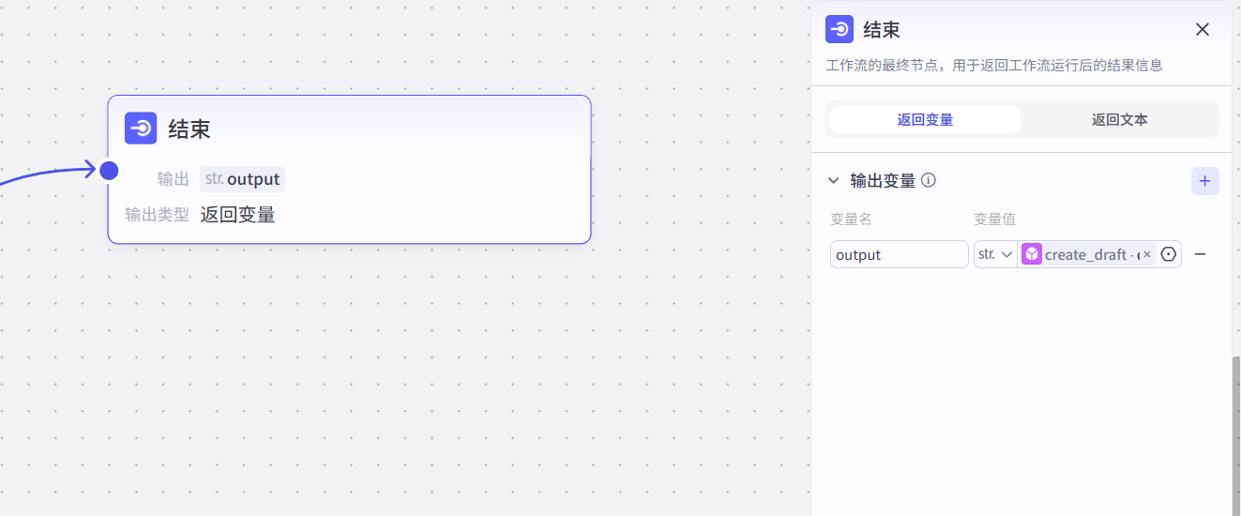Clear the create_draft reference with its x

(x=1146, y=254)
